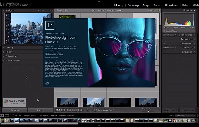Collapse the Navigator panel
Viewport: 199px width, 127px height.
point(4,10)
